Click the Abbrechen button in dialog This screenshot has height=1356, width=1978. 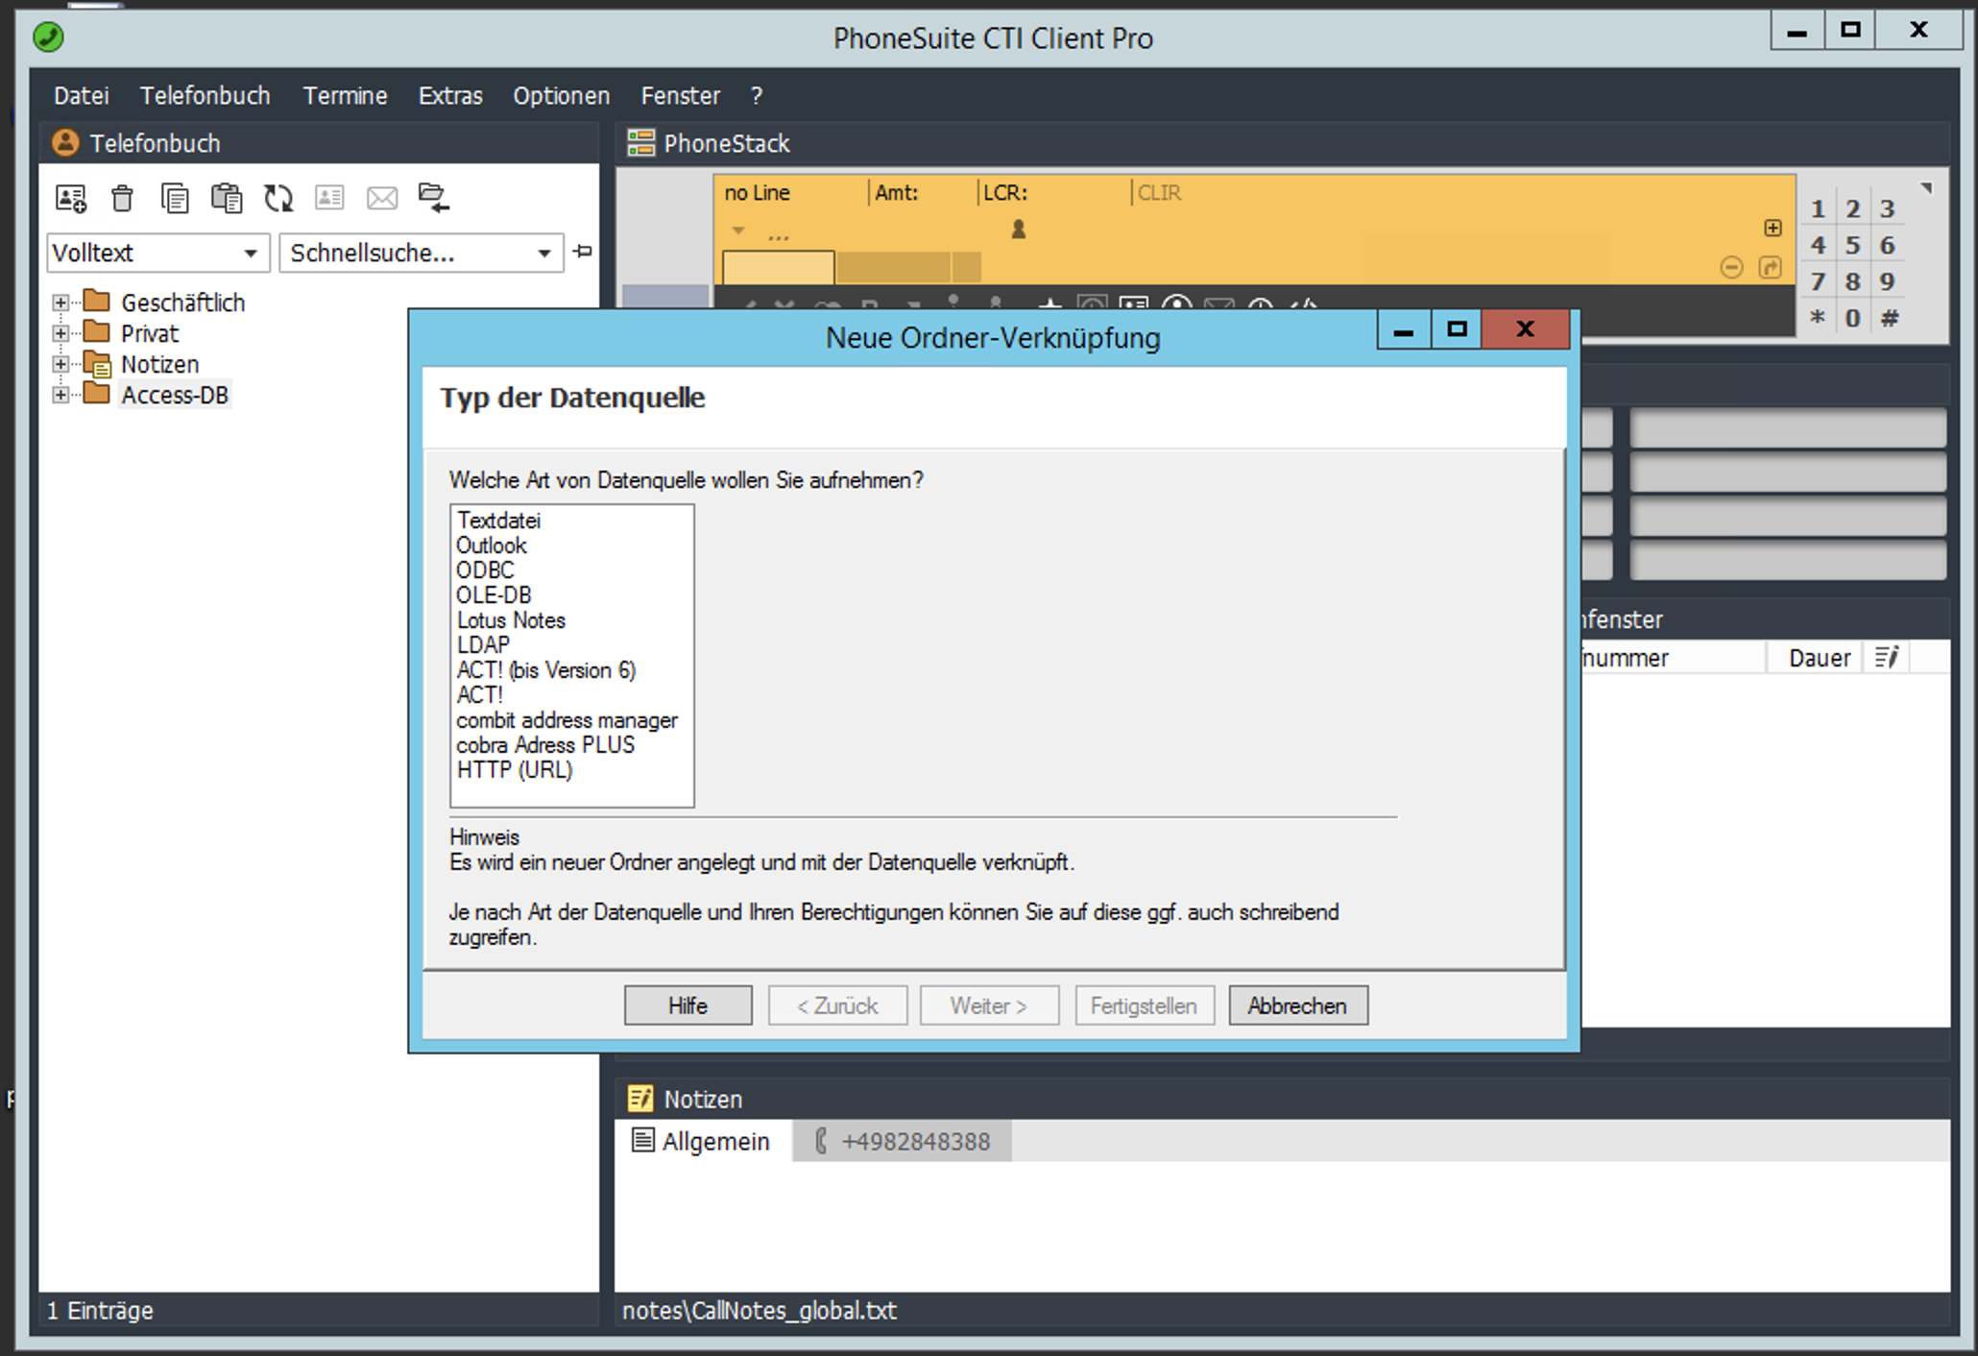coord(1297,1005)
